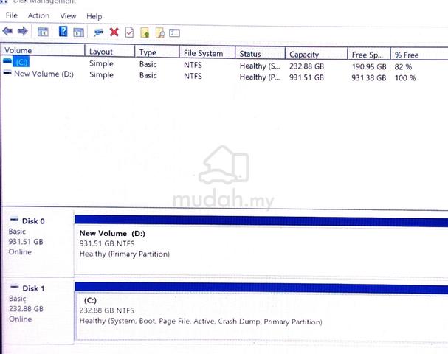Open the Help menu
448x354 pixels.
point(94,16)
